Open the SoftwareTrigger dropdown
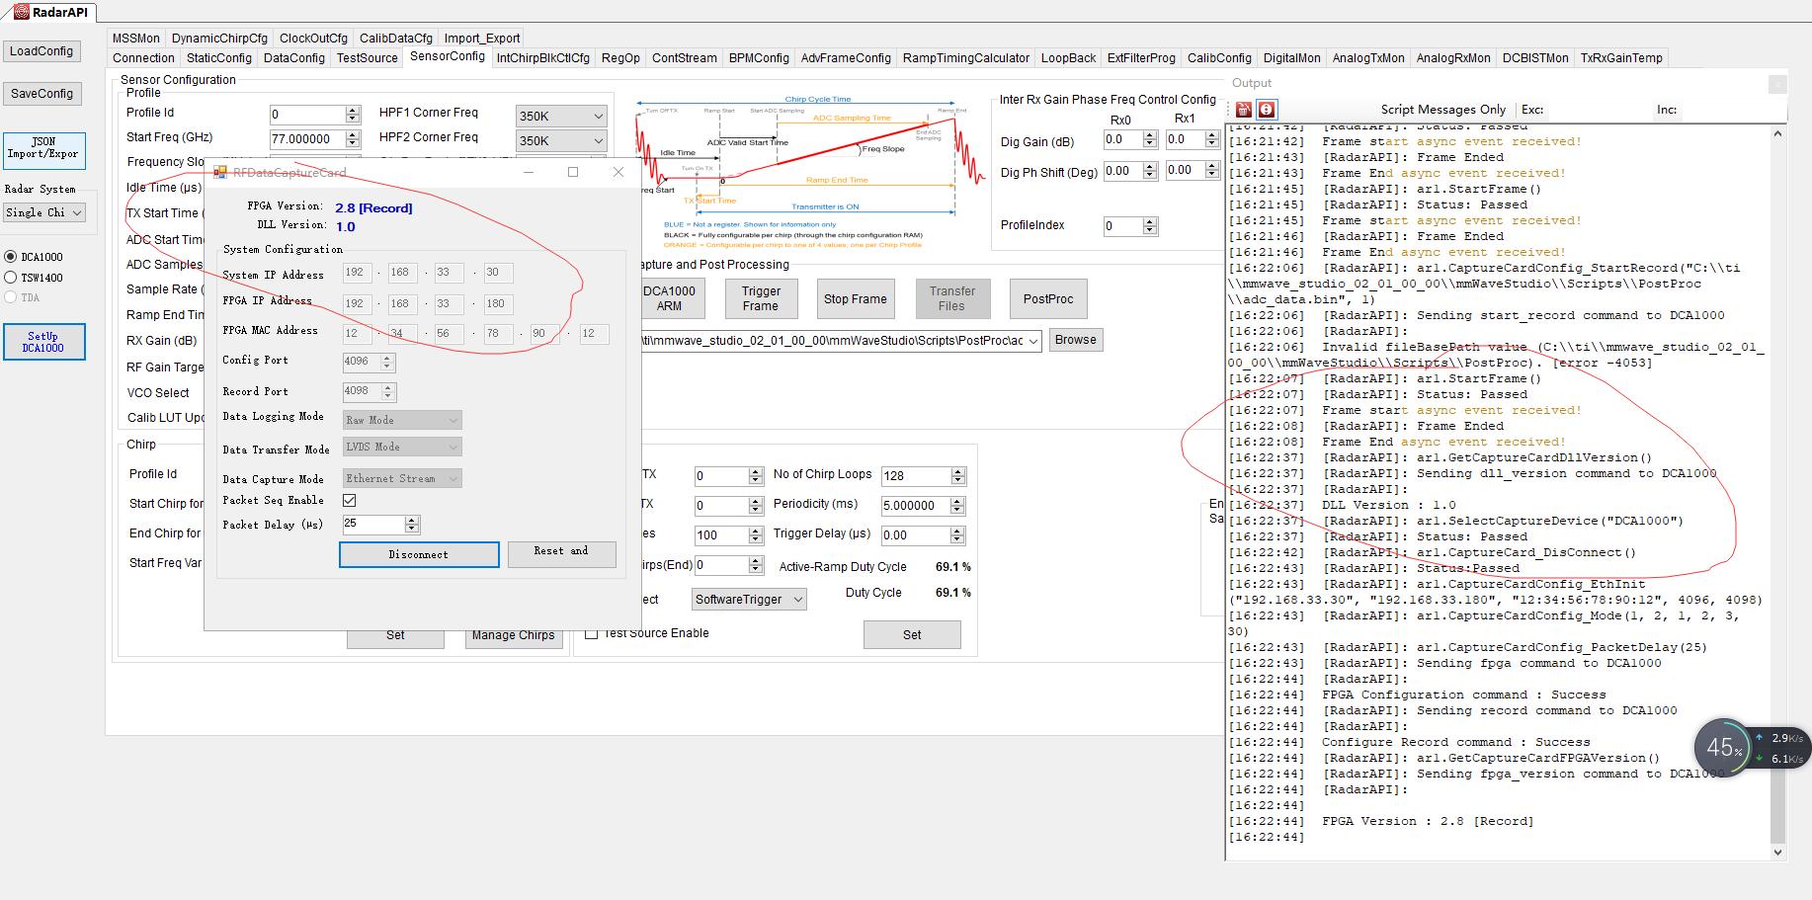This screenshot has height=900, width=1812. [747, 599]
